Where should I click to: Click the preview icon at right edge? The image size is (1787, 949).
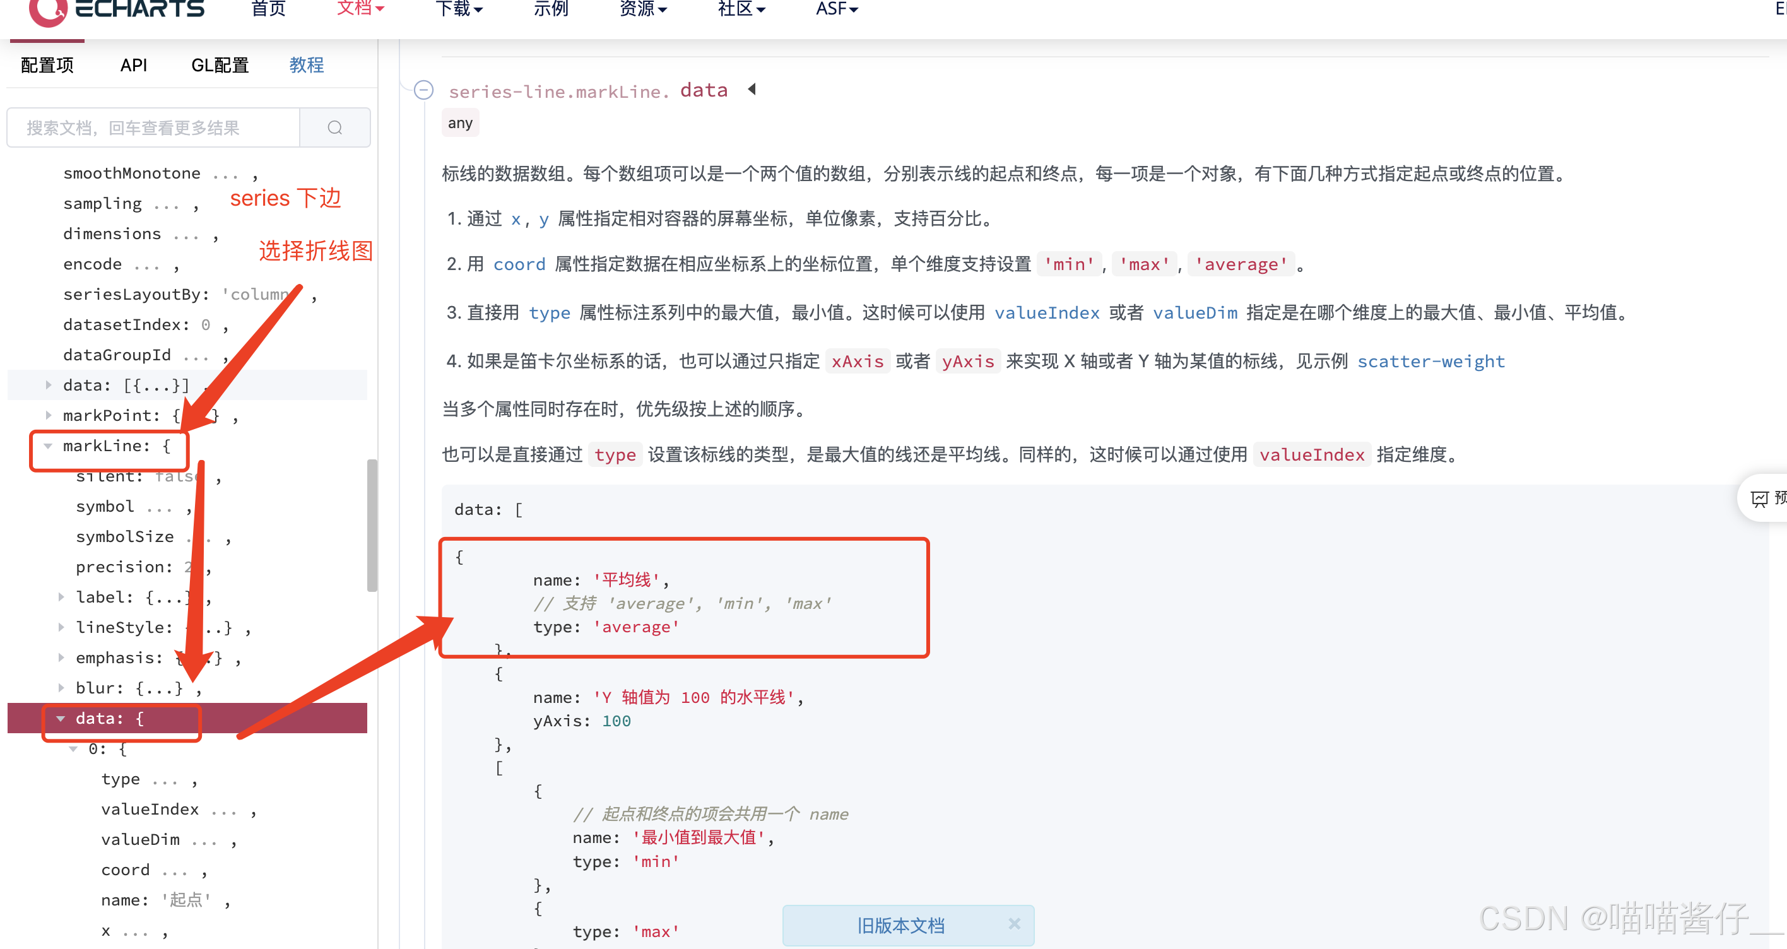(1759, 498)
